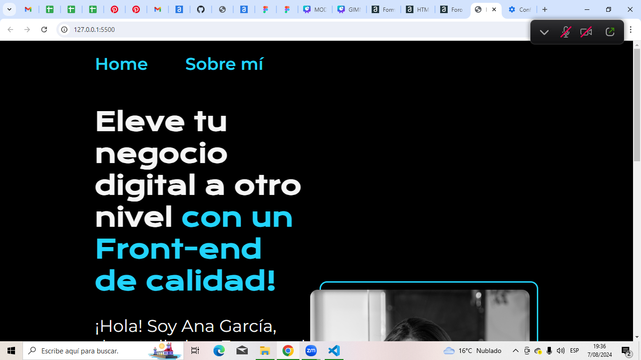Viewport: 641px width, 360px height.
Task: Open OneDrive cloud tray icon
Action: (538, 351)
